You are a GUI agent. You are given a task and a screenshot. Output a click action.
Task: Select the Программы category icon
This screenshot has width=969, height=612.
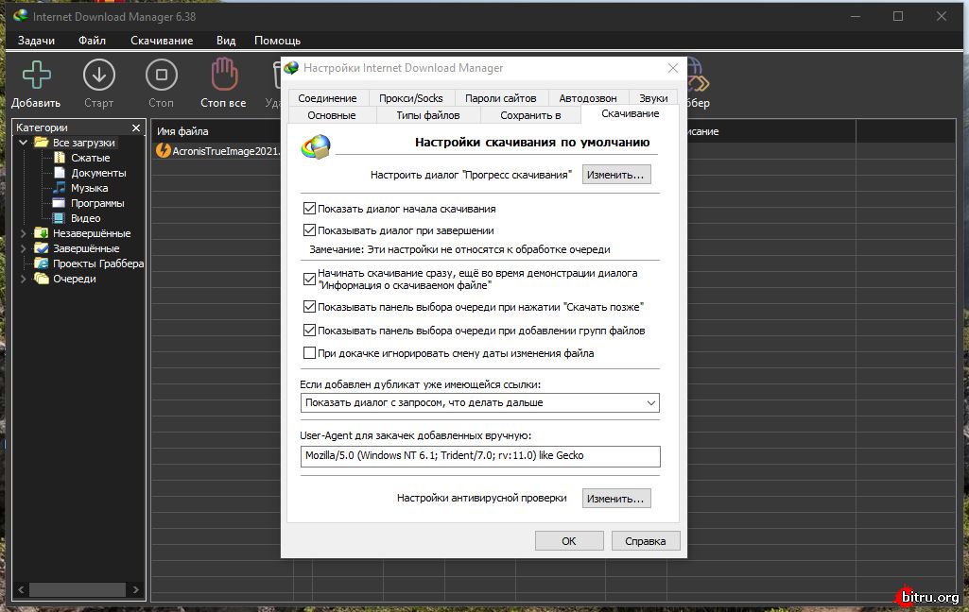[60, 203]
